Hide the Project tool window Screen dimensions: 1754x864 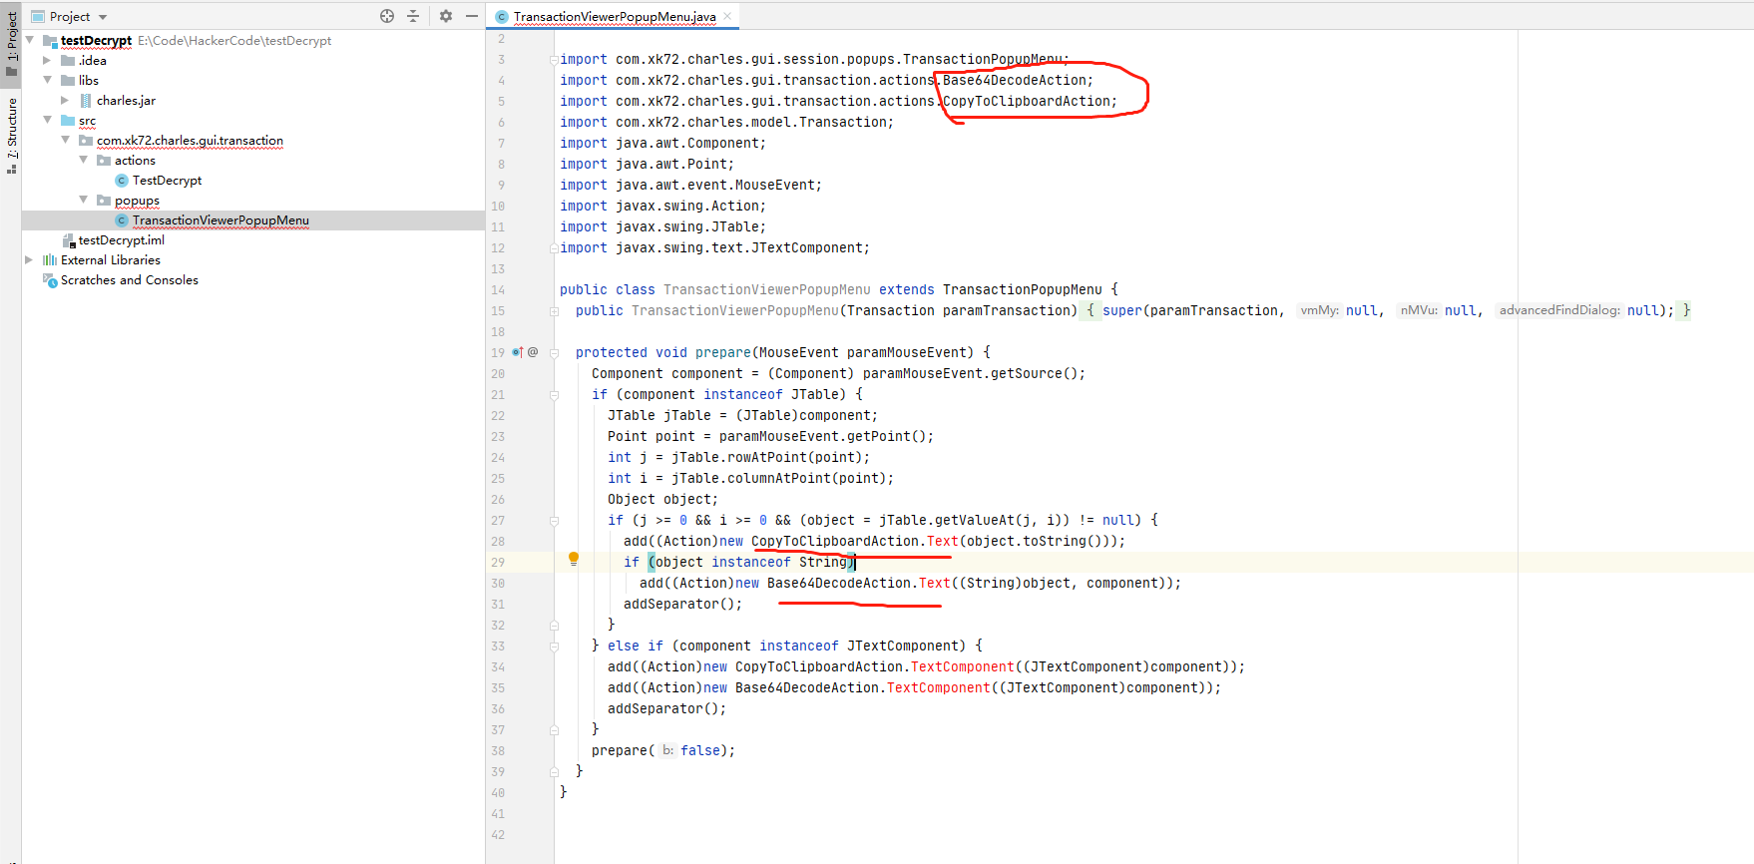[471, 16]
